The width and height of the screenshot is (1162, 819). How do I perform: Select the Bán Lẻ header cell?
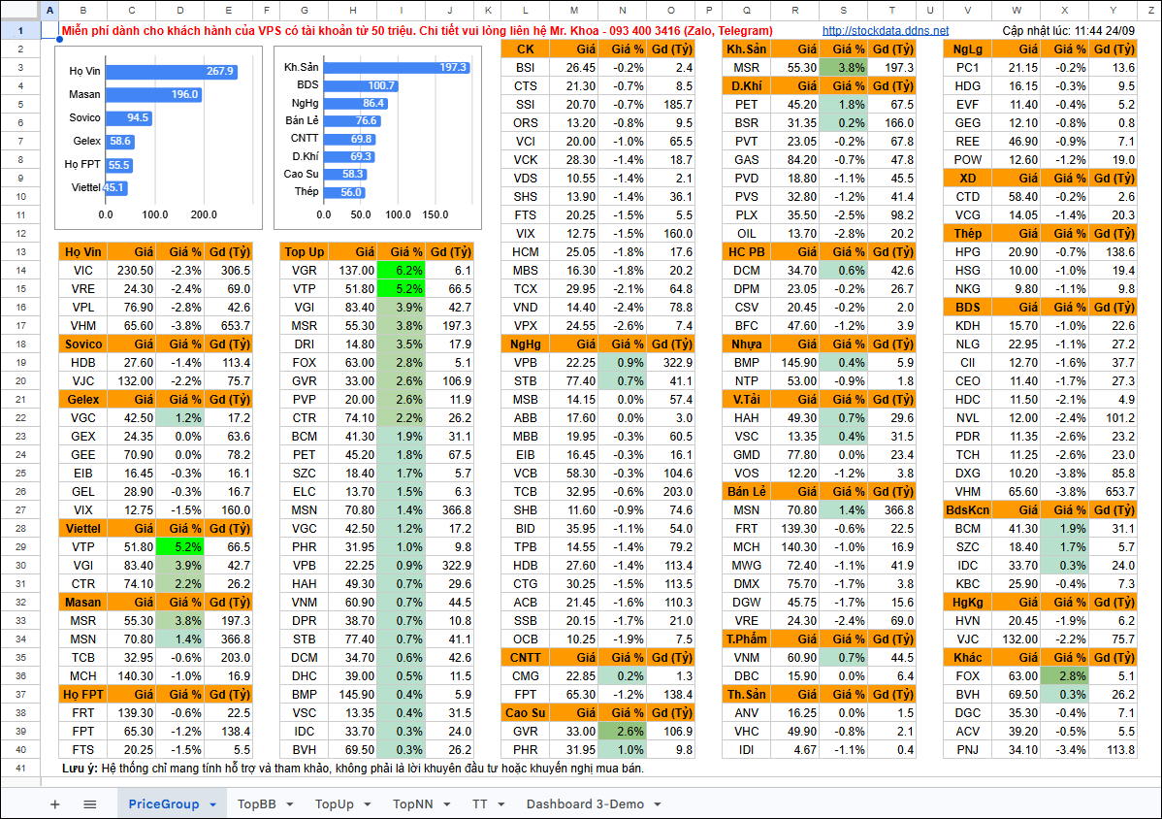coord(746,491)
